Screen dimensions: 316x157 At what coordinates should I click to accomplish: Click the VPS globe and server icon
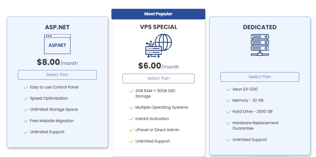(158, 46)
